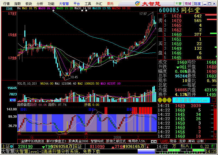Image resolution: width=218 pixels, height=155 pixels.
Task: Click the 大智慧 logo icon in the title bar
Action: (x=138, y=4)
